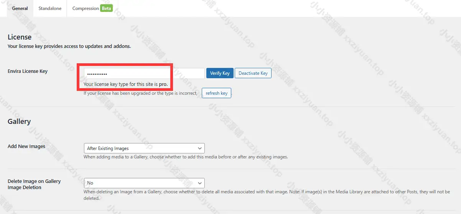Open the Add New Images dropdown
Viewport: 461px width, 214px height.
tap(144, 148)
